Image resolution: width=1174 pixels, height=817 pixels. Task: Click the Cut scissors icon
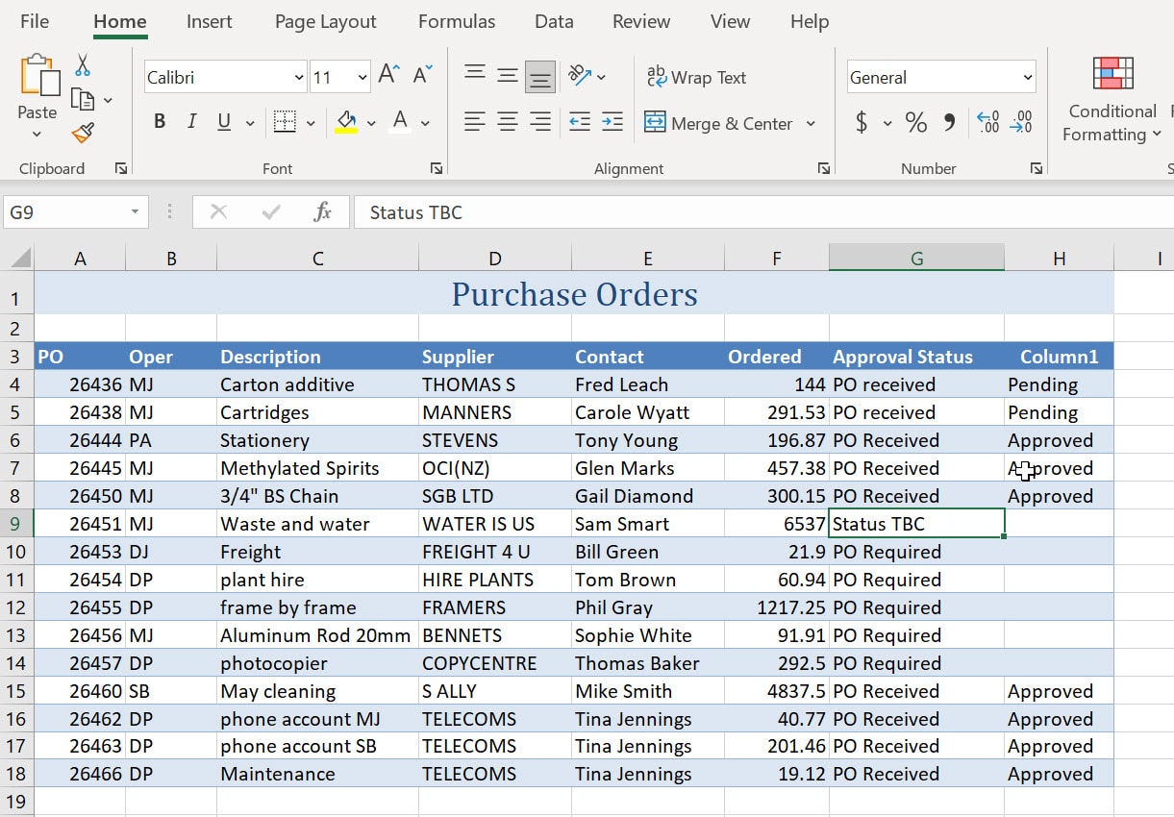point(83,64)
